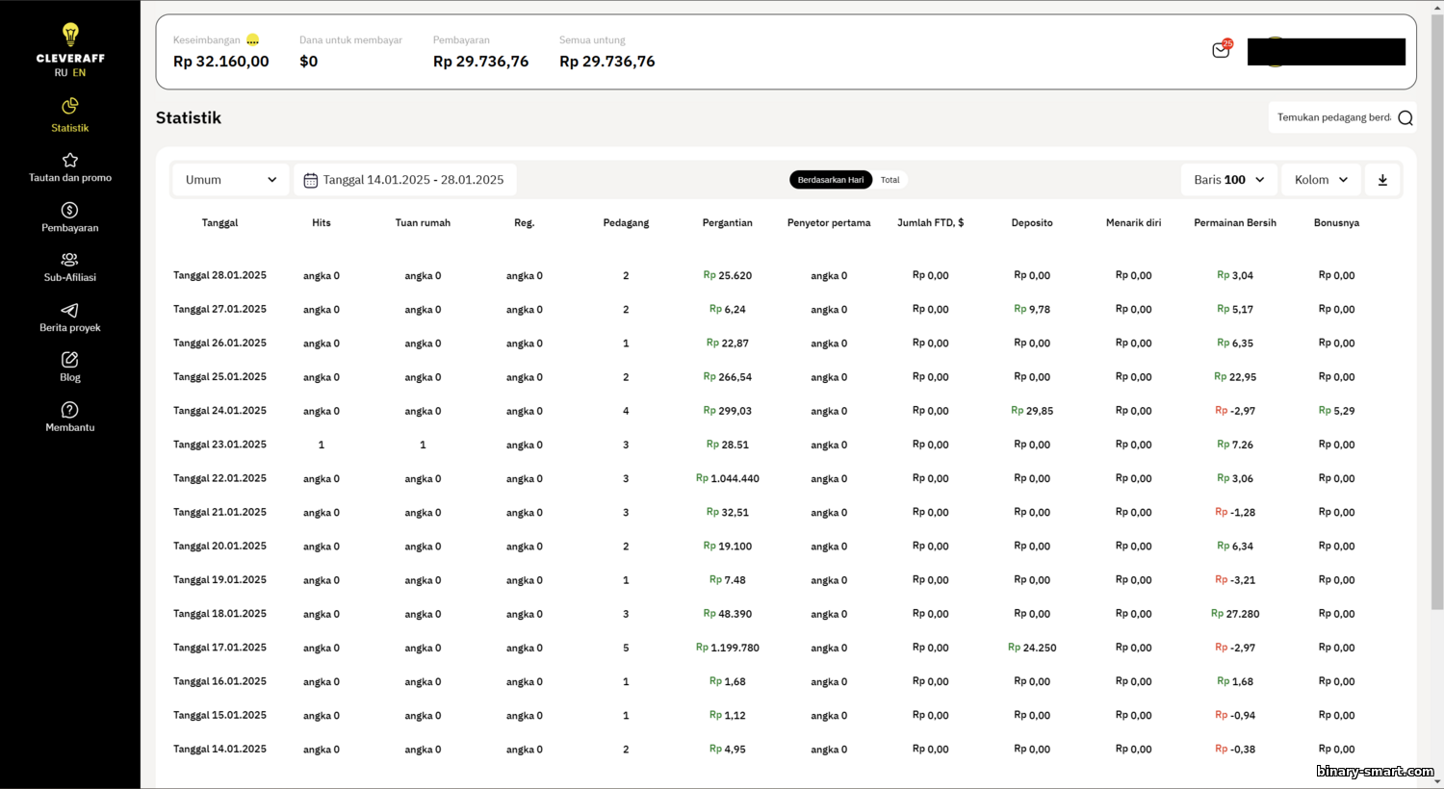Open the Statistik pie chart icon

click(x=69, y=106)
